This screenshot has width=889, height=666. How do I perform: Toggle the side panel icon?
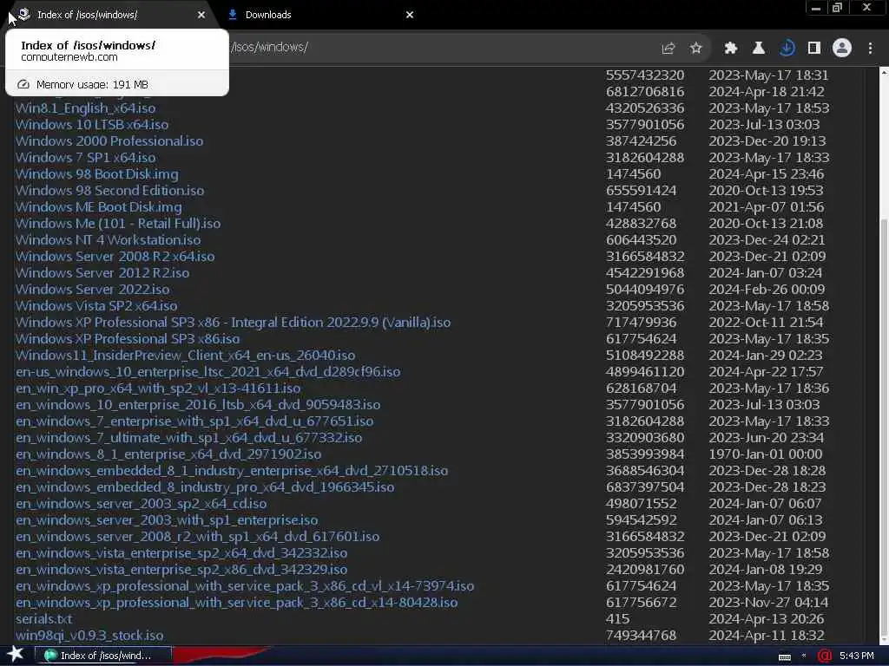(x=814, y=49)
